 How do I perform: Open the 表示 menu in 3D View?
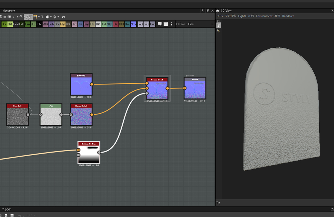277,16
